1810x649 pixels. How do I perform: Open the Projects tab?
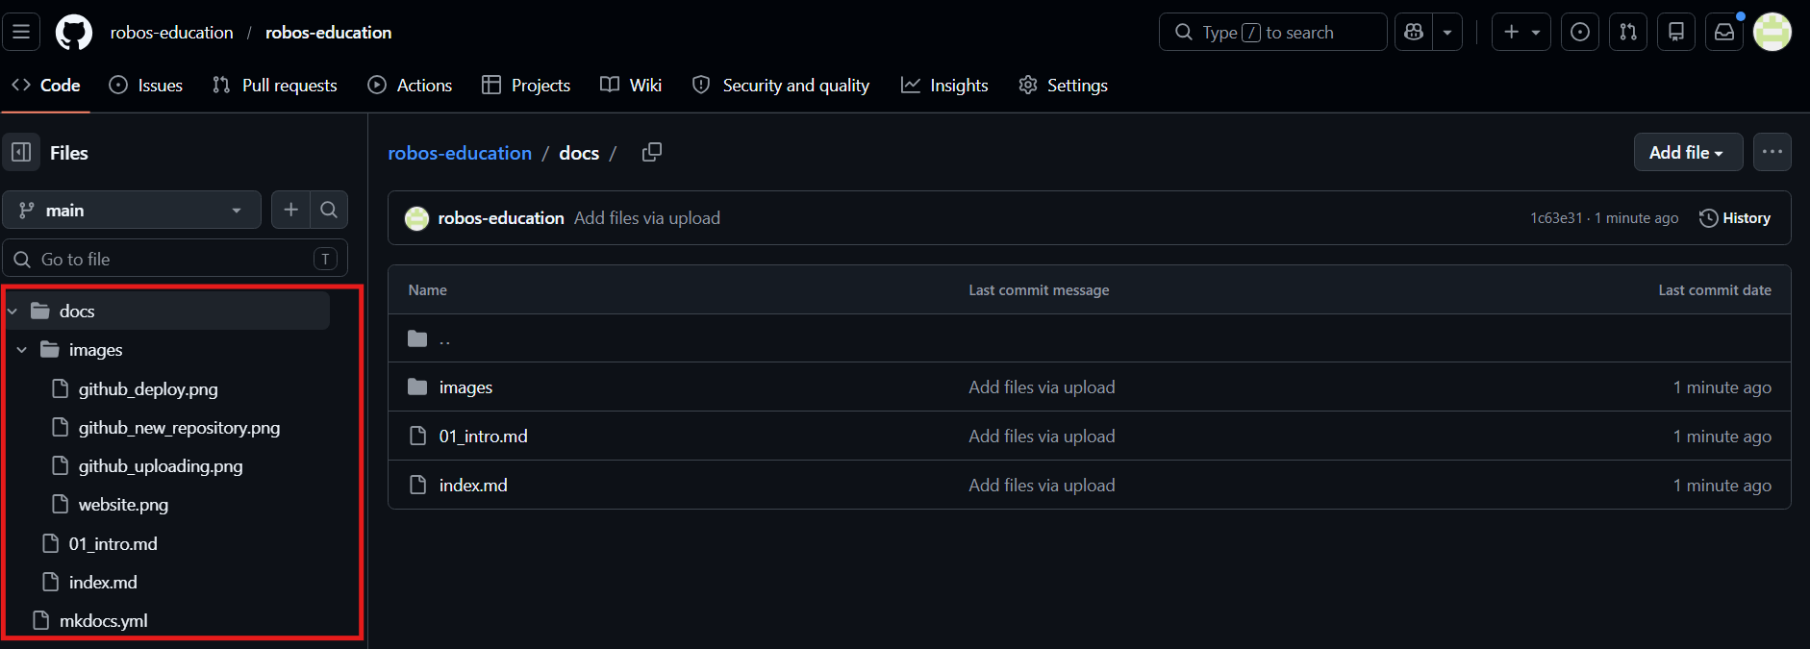click(x=526, y=86)
